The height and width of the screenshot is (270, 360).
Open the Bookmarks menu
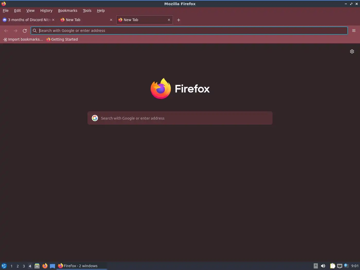[68, 11]
